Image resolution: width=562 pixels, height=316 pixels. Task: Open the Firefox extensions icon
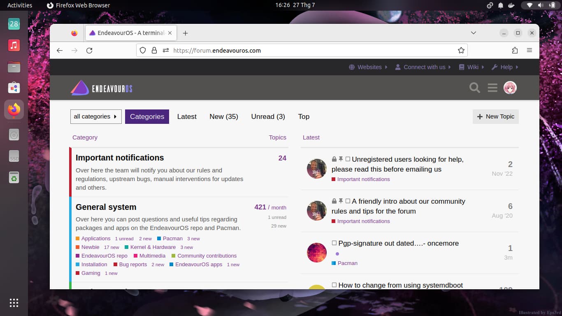coord(515,50)
